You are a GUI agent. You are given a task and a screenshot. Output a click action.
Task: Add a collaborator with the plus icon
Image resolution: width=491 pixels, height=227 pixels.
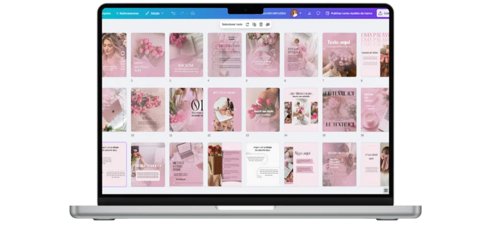coord(300,13)
